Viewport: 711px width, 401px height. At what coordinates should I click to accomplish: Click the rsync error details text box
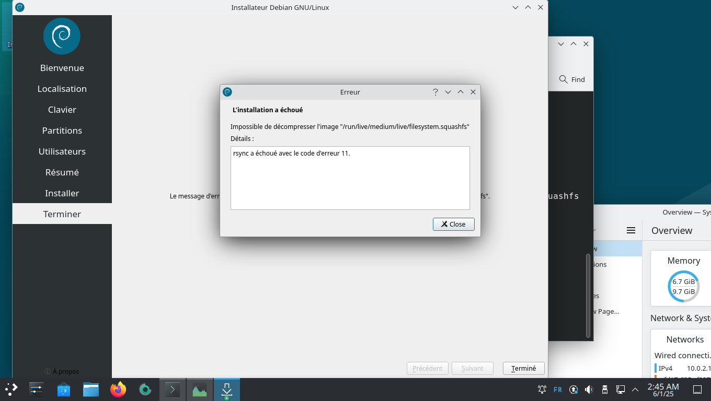pos(350,178)
